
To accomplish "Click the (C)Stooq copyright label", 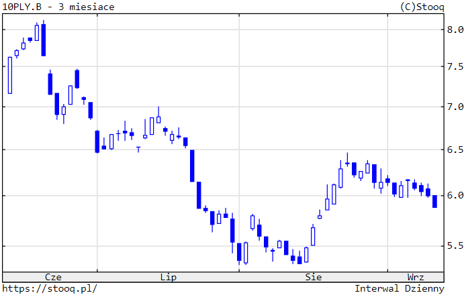I will coord(421,7).
